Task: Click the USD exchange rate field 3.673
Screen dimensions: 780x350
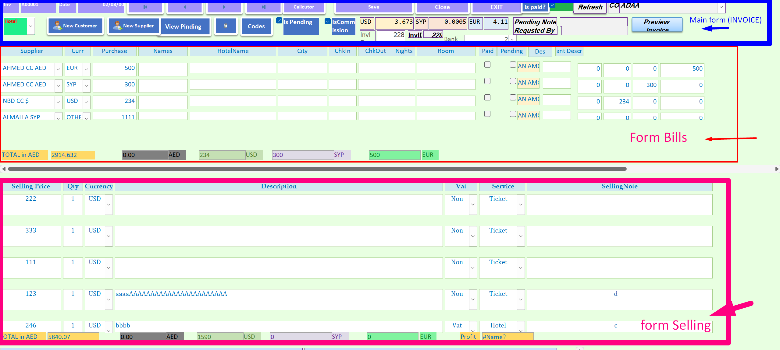Action: pyautogui.click(x=394, y=23)
